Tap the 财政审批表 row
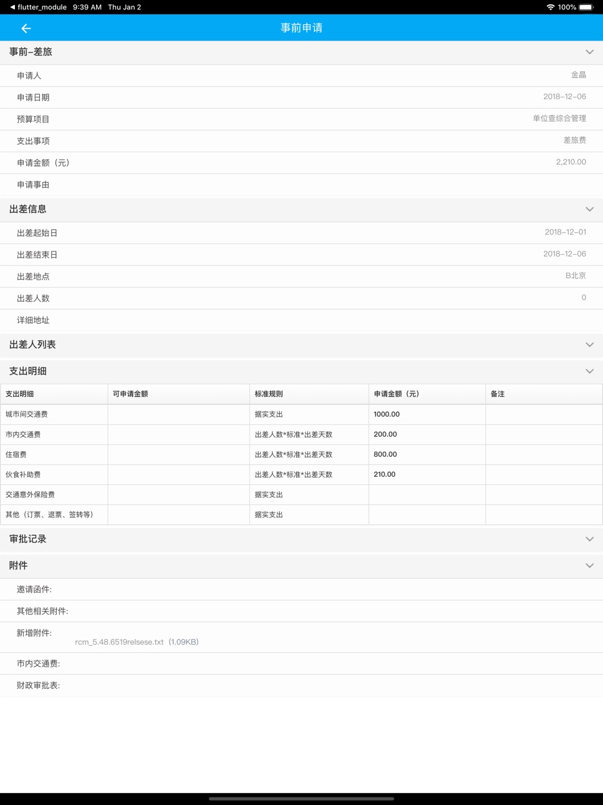This screenshot has height=805, width=603. click(301, 685)
